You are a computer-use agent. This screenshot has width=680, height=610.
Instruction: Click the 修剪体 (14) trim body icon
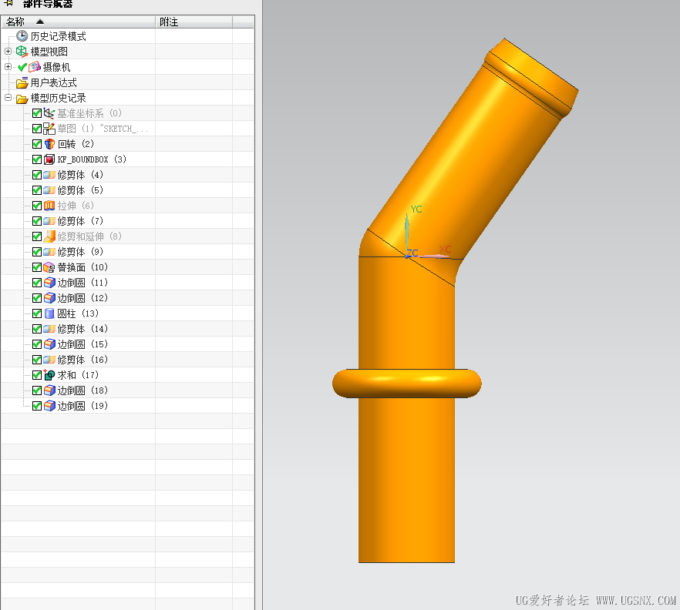point(49,329)
